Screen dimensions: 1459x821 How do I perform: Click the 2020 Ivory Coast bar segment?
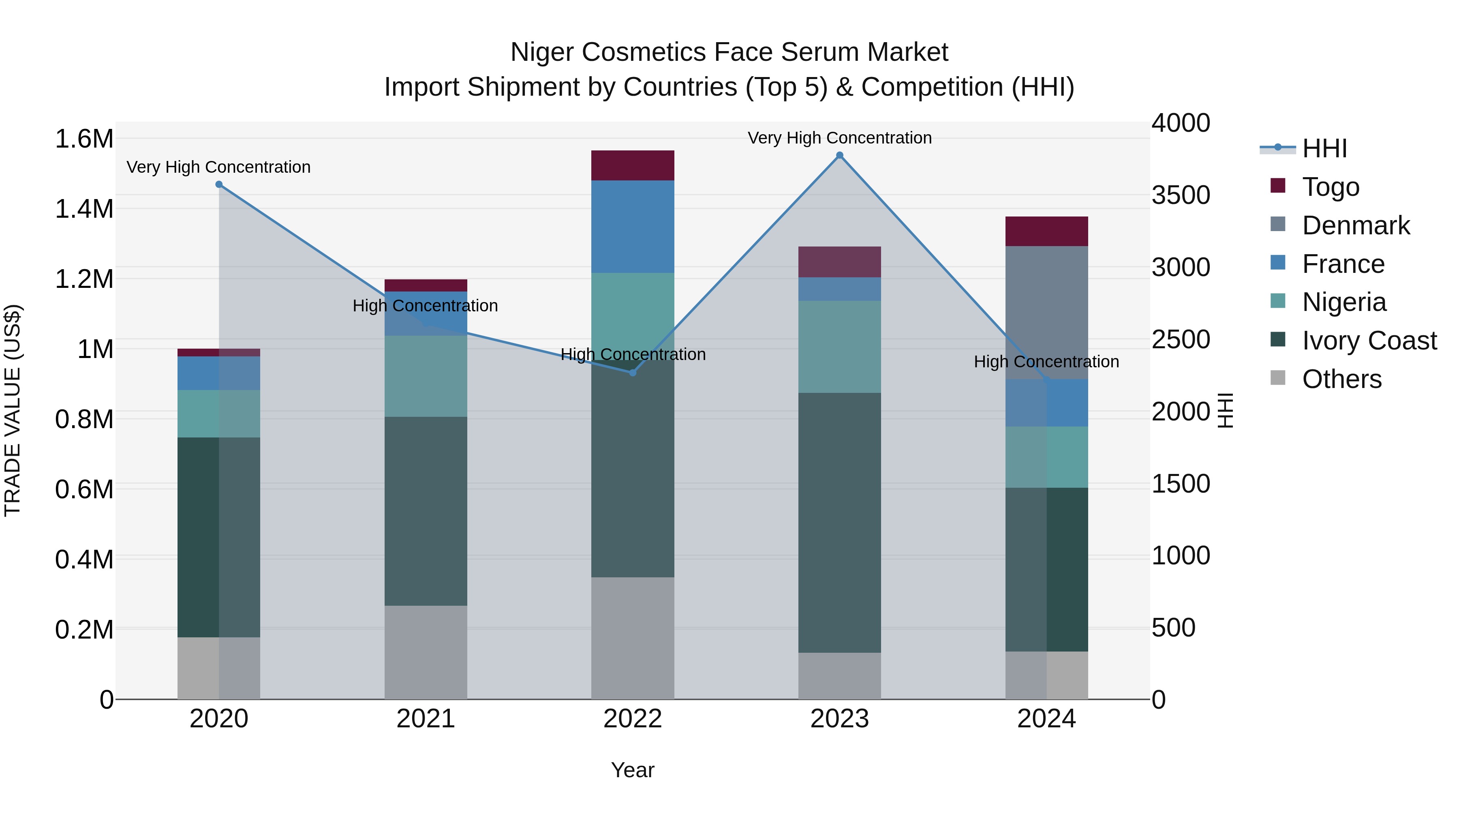click(218, 537)
